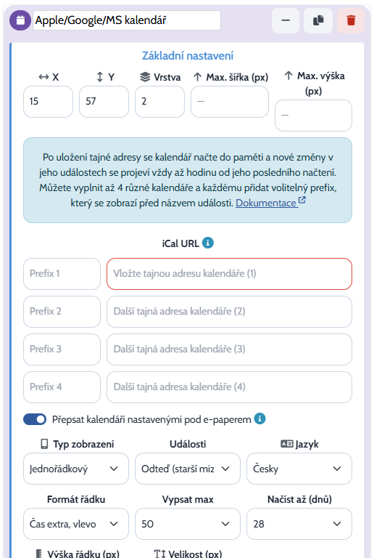
Task: Open the Formát řádku dropdown
Action: pos(76,524)
